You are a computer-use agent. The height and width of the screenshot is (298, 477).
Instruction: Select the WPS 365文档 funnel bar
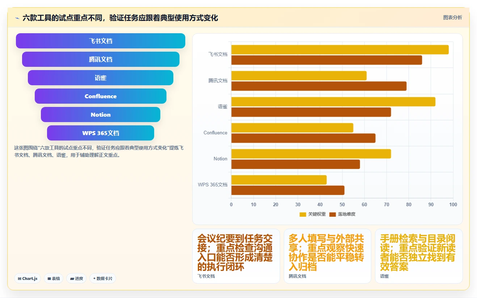point(101,133)
